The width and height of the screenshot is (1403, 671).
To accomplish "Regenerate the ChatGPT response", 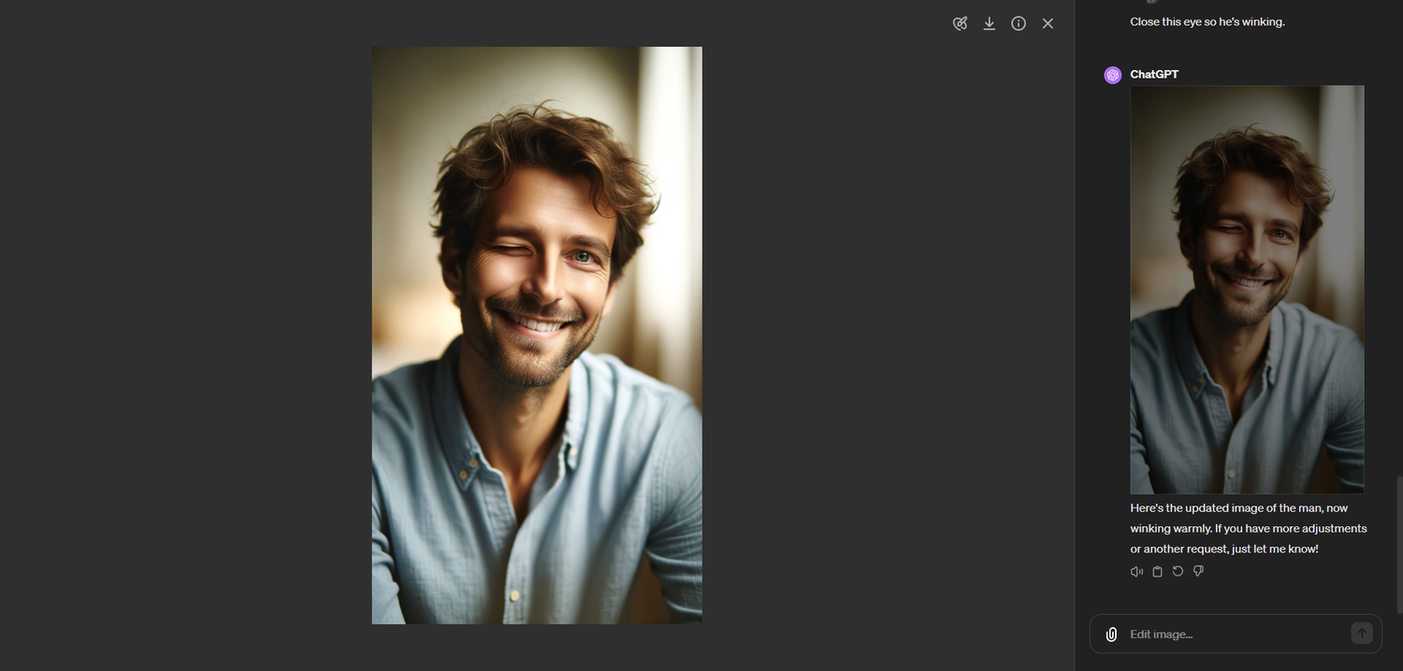I will [1178, 571].
